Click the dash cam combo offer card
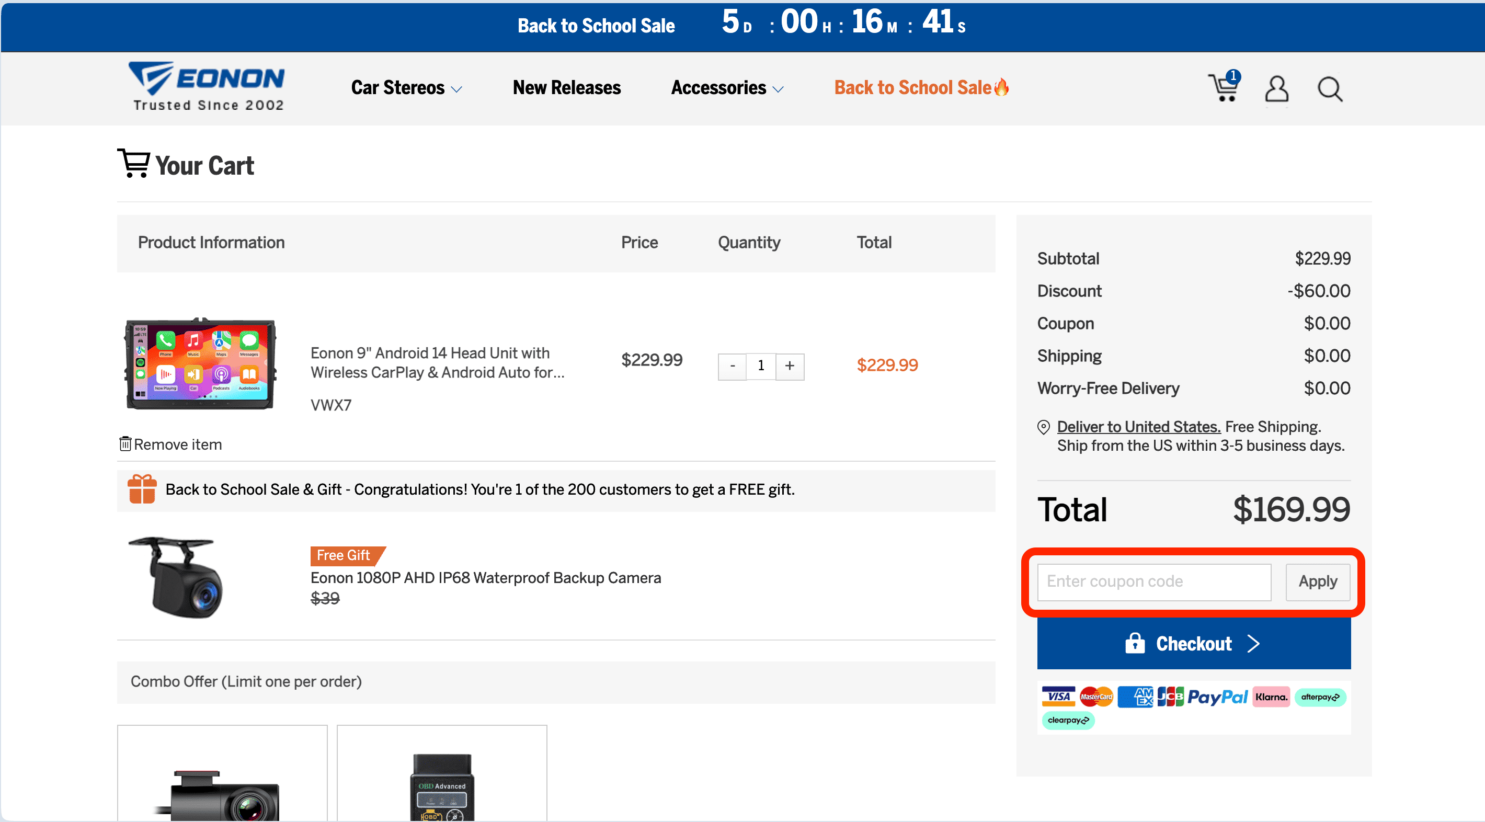 click(222, 773)
